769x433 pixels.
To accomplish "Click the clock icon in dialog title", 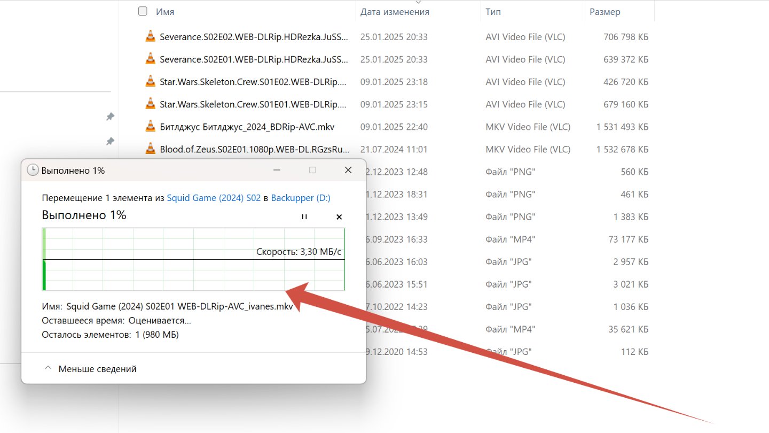I will click(33, 170).
